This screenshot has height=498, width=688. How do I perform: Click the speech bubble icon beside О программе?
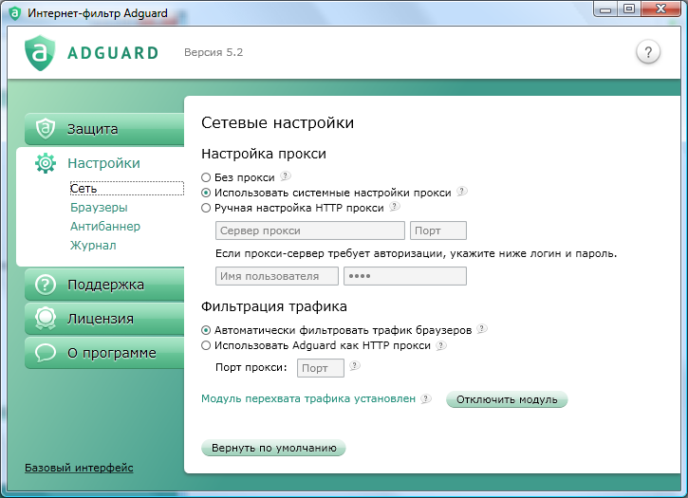[46, 353]
